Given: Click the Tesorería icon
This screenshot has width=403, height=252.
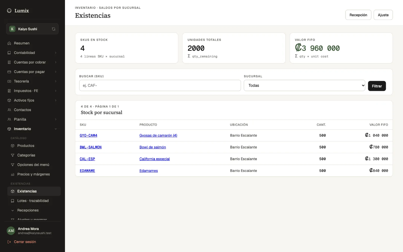Looking at the screenshot, I should pos(9,81).
